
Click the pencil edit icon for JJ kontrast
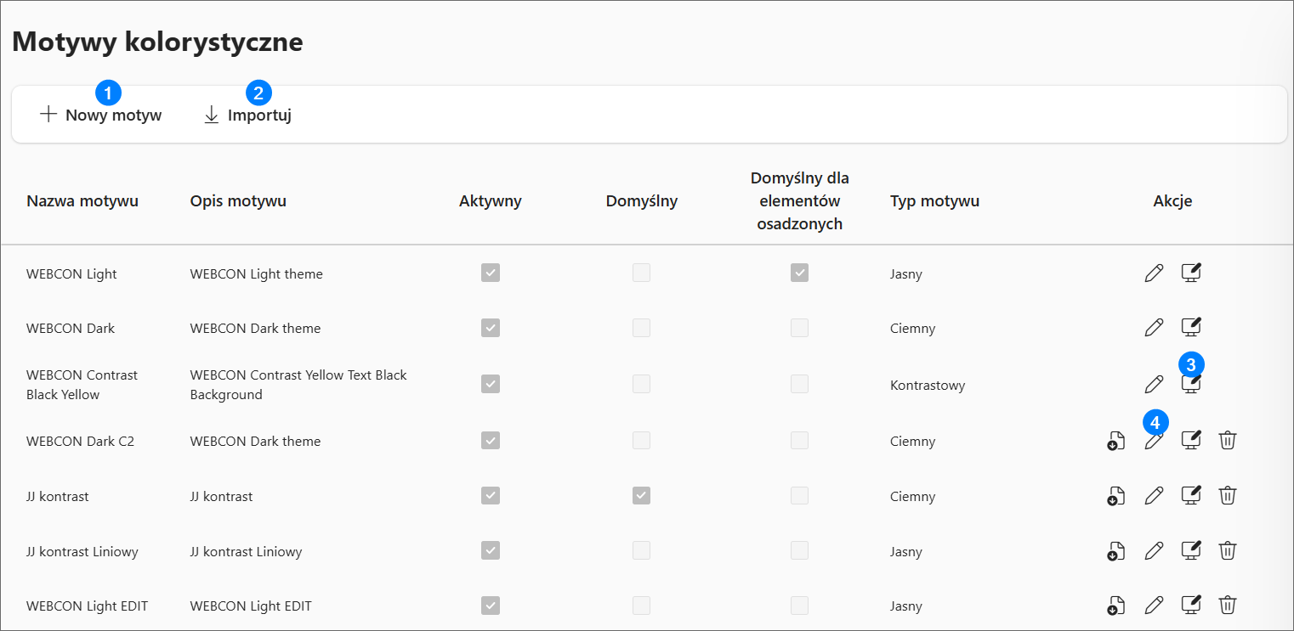click(1154, 496)
